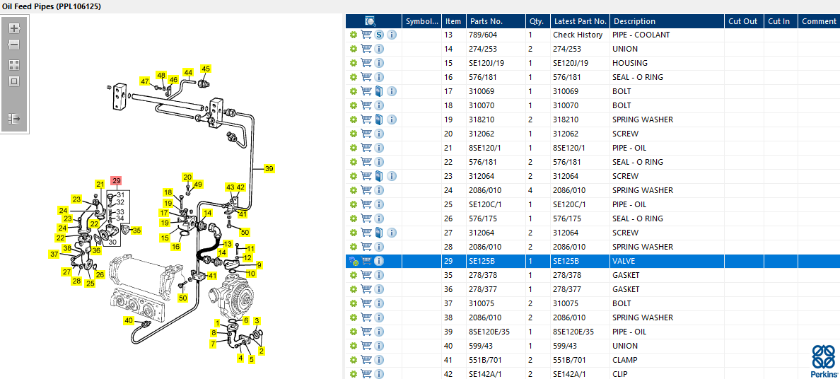
Task: Click gear icon for UNION item 14
Action: point(353,49)
